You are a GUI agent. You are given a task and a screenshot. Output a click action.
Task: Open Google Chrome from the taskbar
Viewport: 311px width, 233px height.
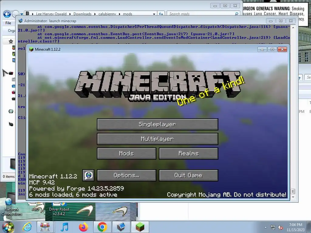[102, 227]
